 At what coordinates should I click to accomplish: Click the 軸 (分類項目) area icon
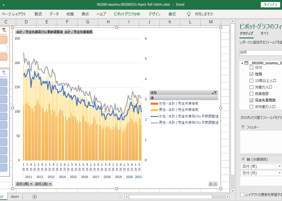[x=243, y=159]
